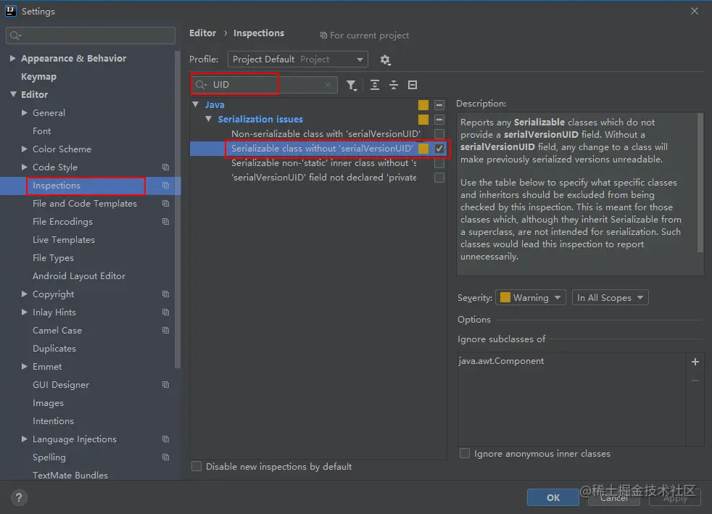The width and height of the screenshot is (712, 514).
Task: Click project-level icon beside Language Injections
Action: 166,439
